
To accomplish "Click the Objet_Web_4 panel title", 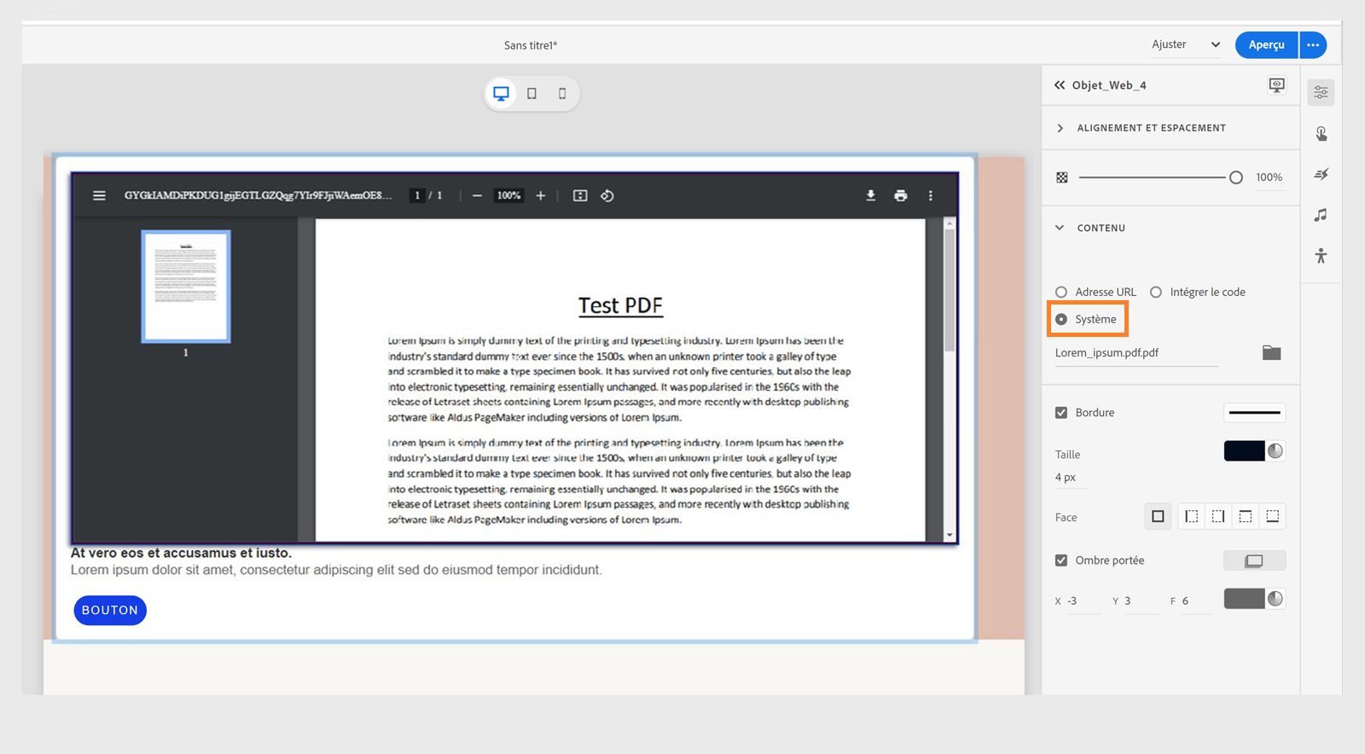I will click(1109, 85).
